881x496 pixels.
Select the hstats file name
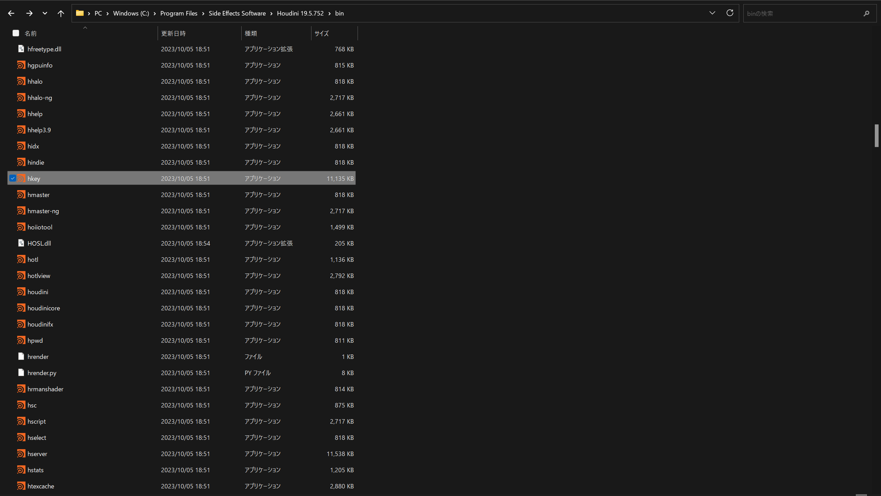tap(35, 470)
